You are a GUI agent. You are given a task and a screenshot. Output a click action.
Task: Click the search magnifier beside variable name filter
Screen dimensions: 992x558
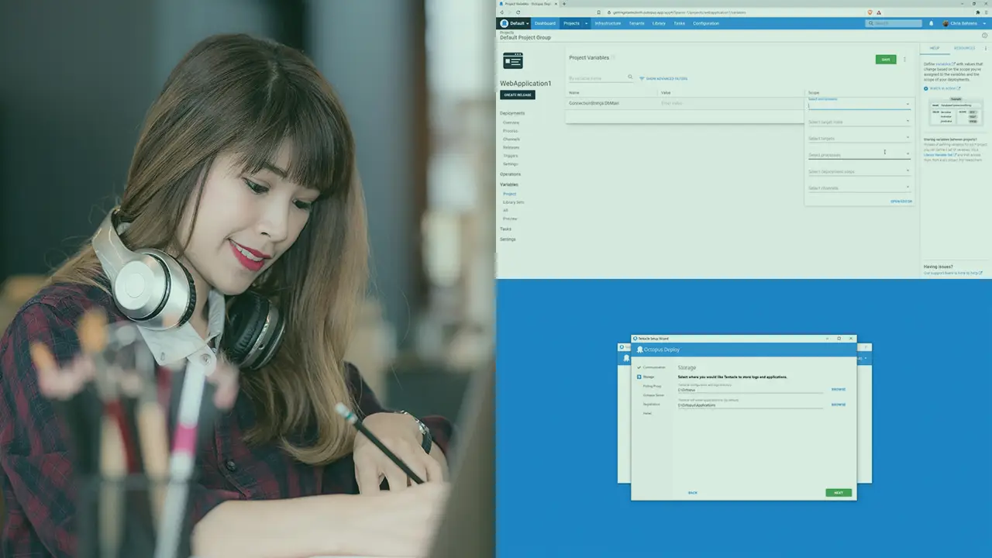(630, 77)
